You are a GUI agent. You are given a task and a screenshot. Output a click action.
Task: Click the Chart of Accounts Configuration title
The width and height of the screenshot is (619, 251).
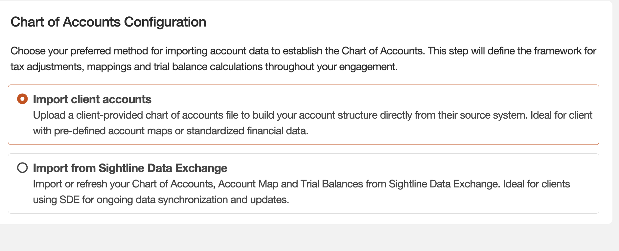[109, 22]
